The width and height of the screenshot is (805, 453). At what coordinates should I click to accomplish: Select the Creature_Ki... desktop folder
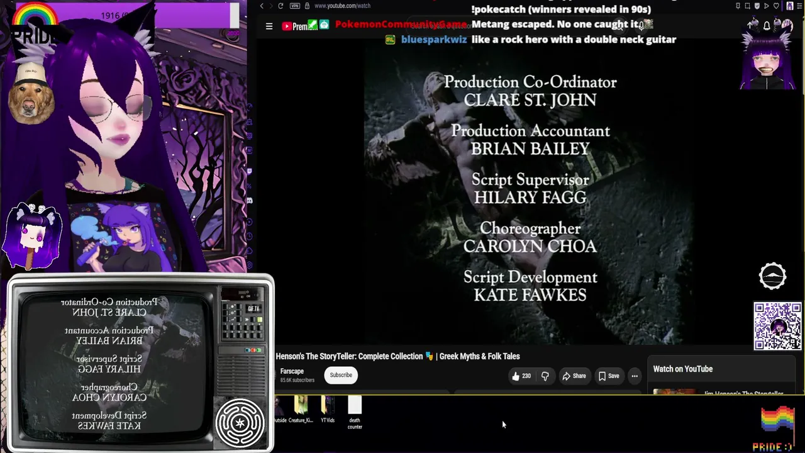click(301, 410)
